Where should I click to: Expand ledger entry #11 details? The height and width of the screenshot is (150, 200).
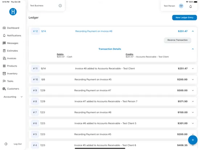tap(193, 68)
